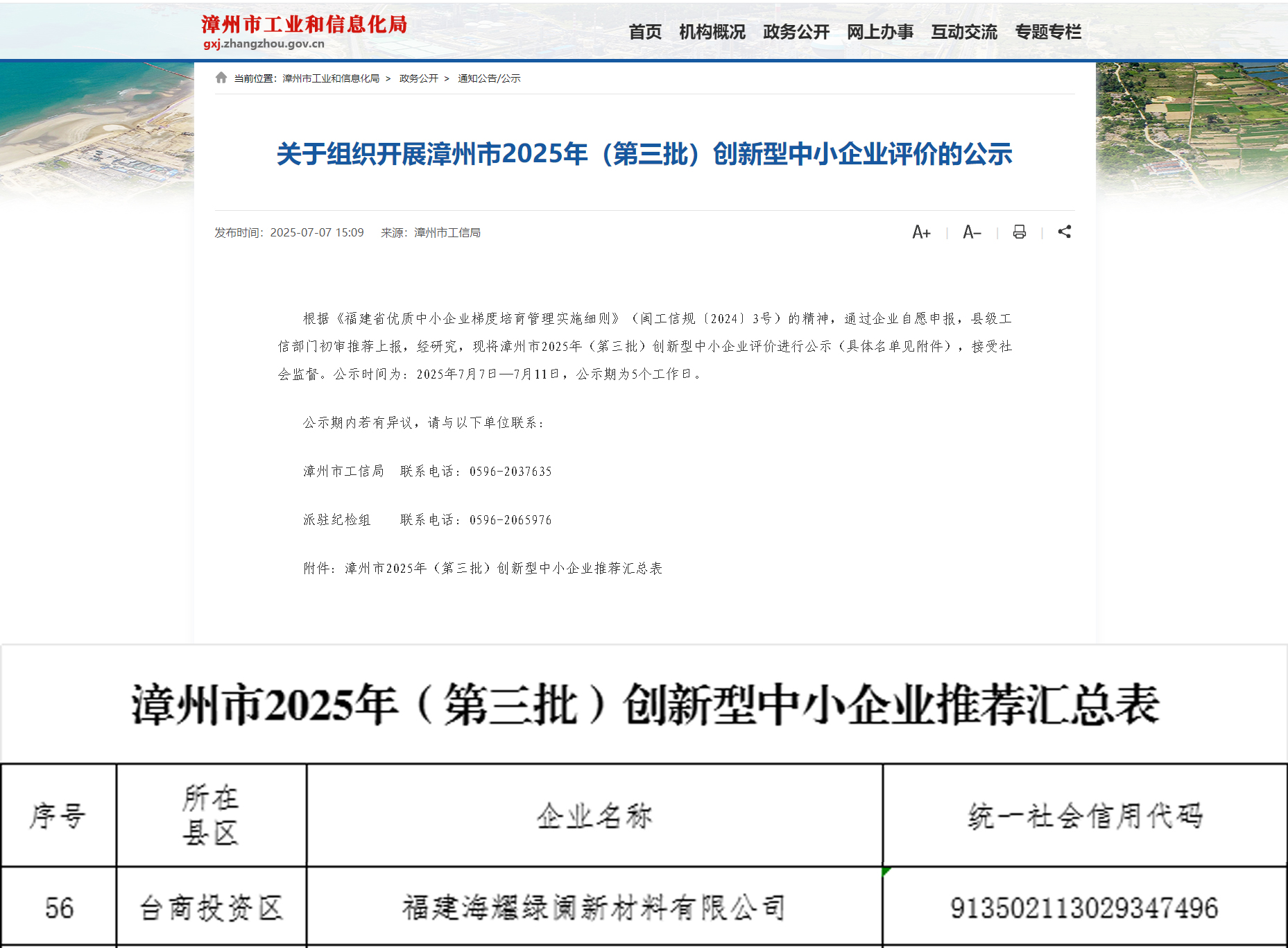Click the 漳州市工业和信息化局 breadcrumb link
This screenshot has height=948, width=1288.
pos(331,78)
